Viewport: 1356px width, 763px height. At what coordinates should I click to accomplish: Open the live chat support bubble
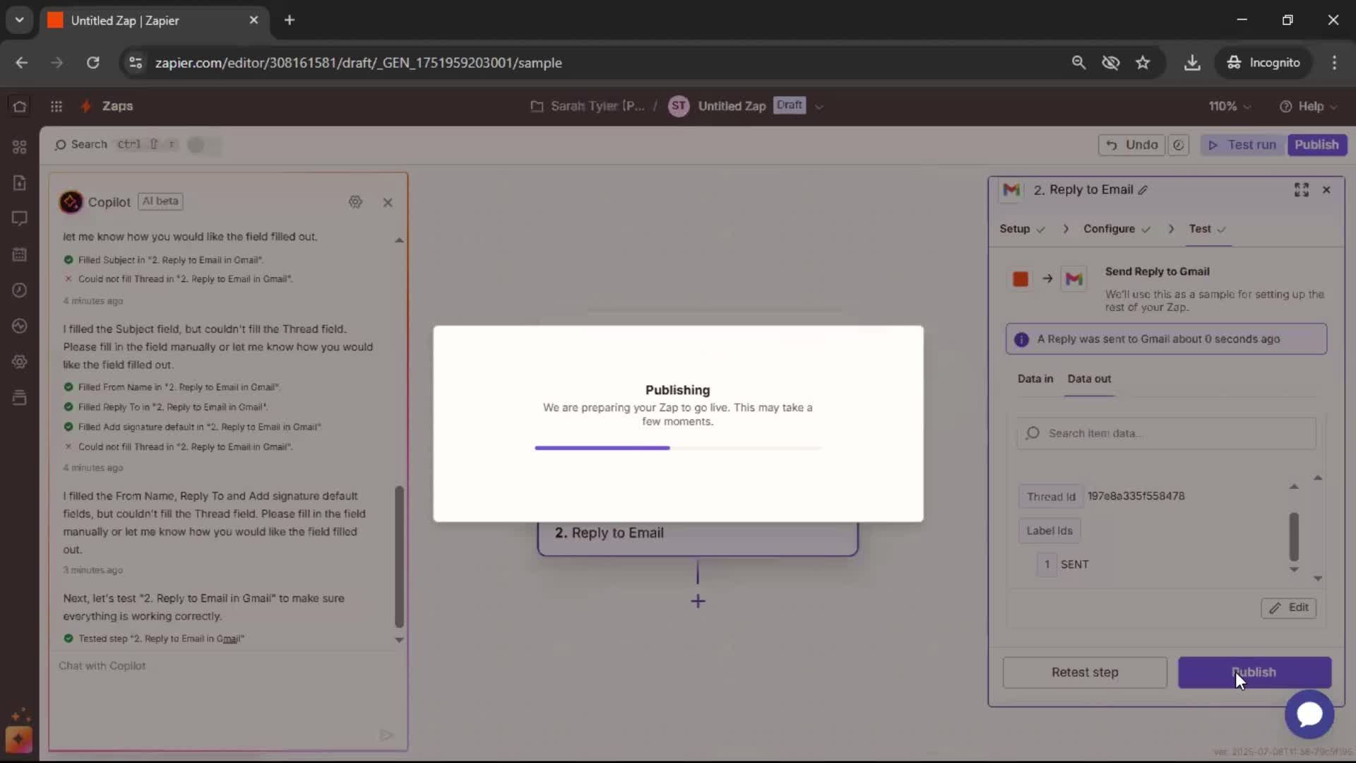point(1309,714)
